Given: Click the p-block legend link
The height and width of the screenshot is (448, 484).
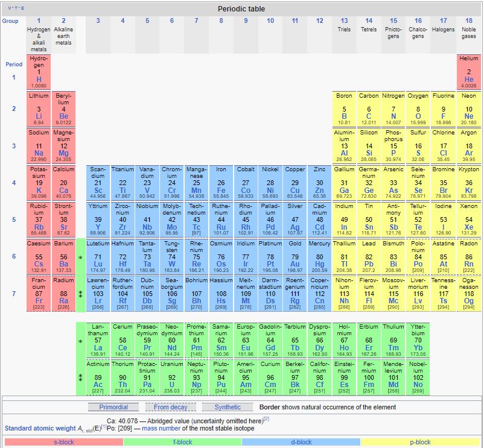Looking at the screenshot, I should point(420,442).
